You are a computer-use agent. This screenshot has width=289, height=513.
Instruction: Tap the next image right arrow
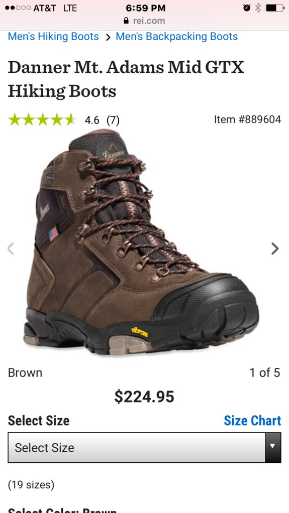[275, 248]
